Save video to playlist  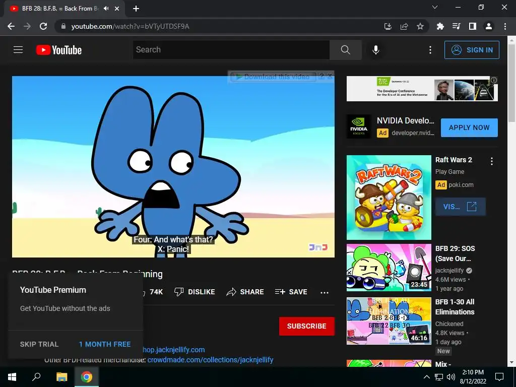[x=291, y=292]
